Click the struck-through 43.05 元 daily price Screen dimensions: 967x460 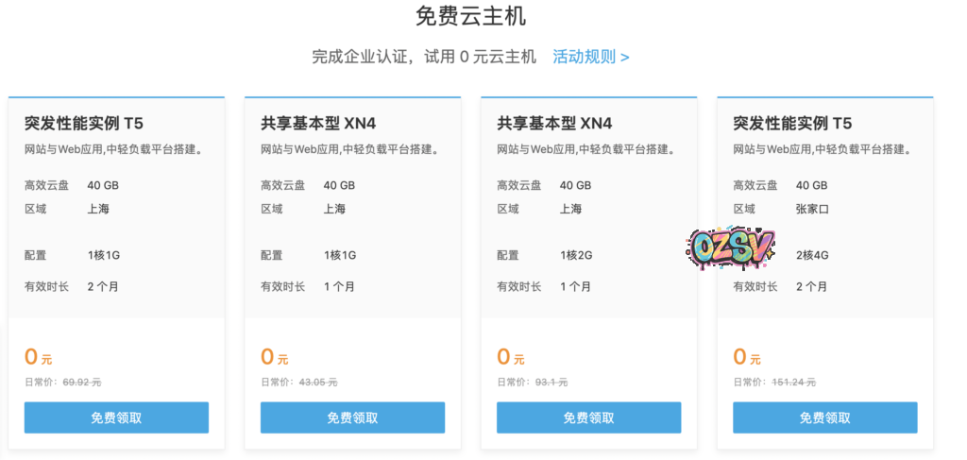coord(318,382)
